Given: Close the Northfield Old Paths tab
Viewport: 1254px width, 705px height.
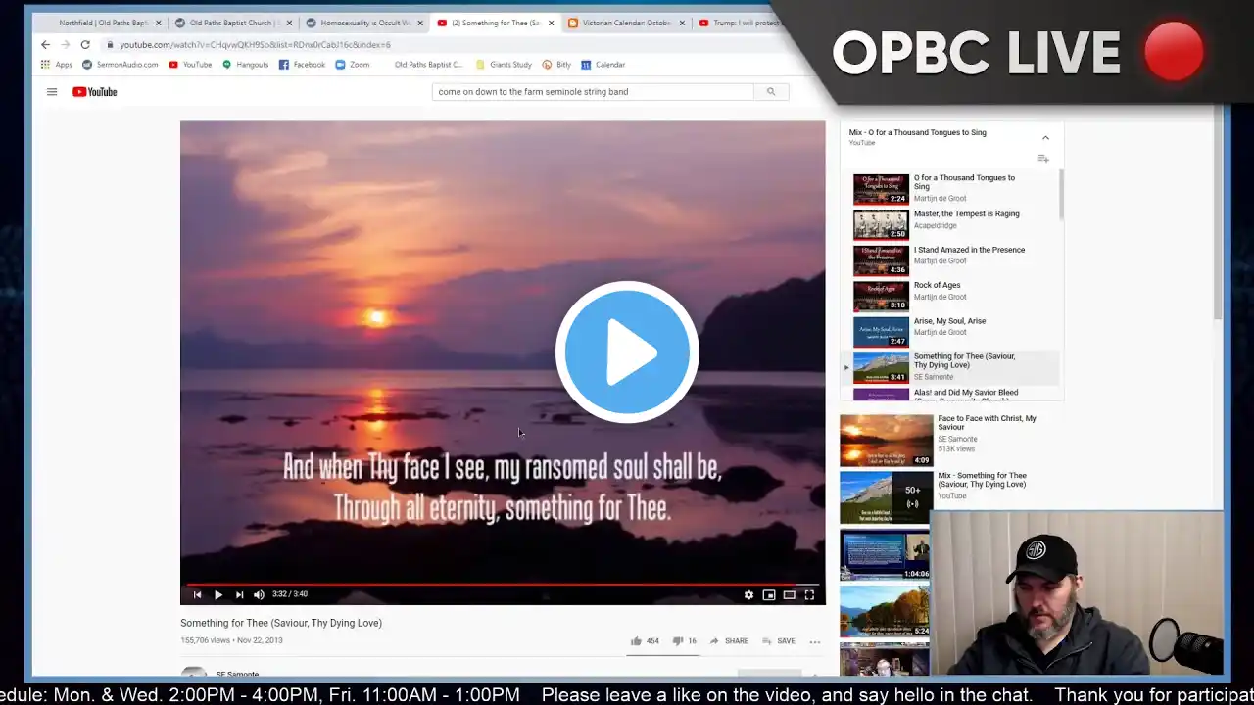Looking at the screenshot, I should tap(158, 23).
